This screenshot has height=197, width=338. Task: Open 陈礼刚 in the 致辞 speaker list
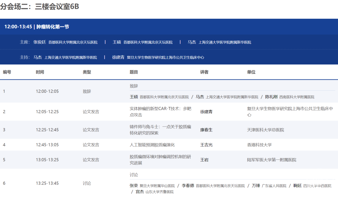[271, 97]
